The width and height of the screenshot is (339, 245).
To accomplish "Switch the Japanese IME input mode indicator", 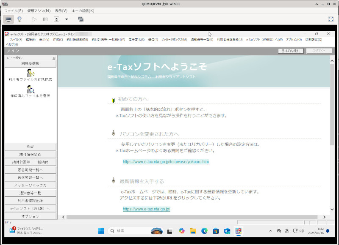I will coord(287,231).
